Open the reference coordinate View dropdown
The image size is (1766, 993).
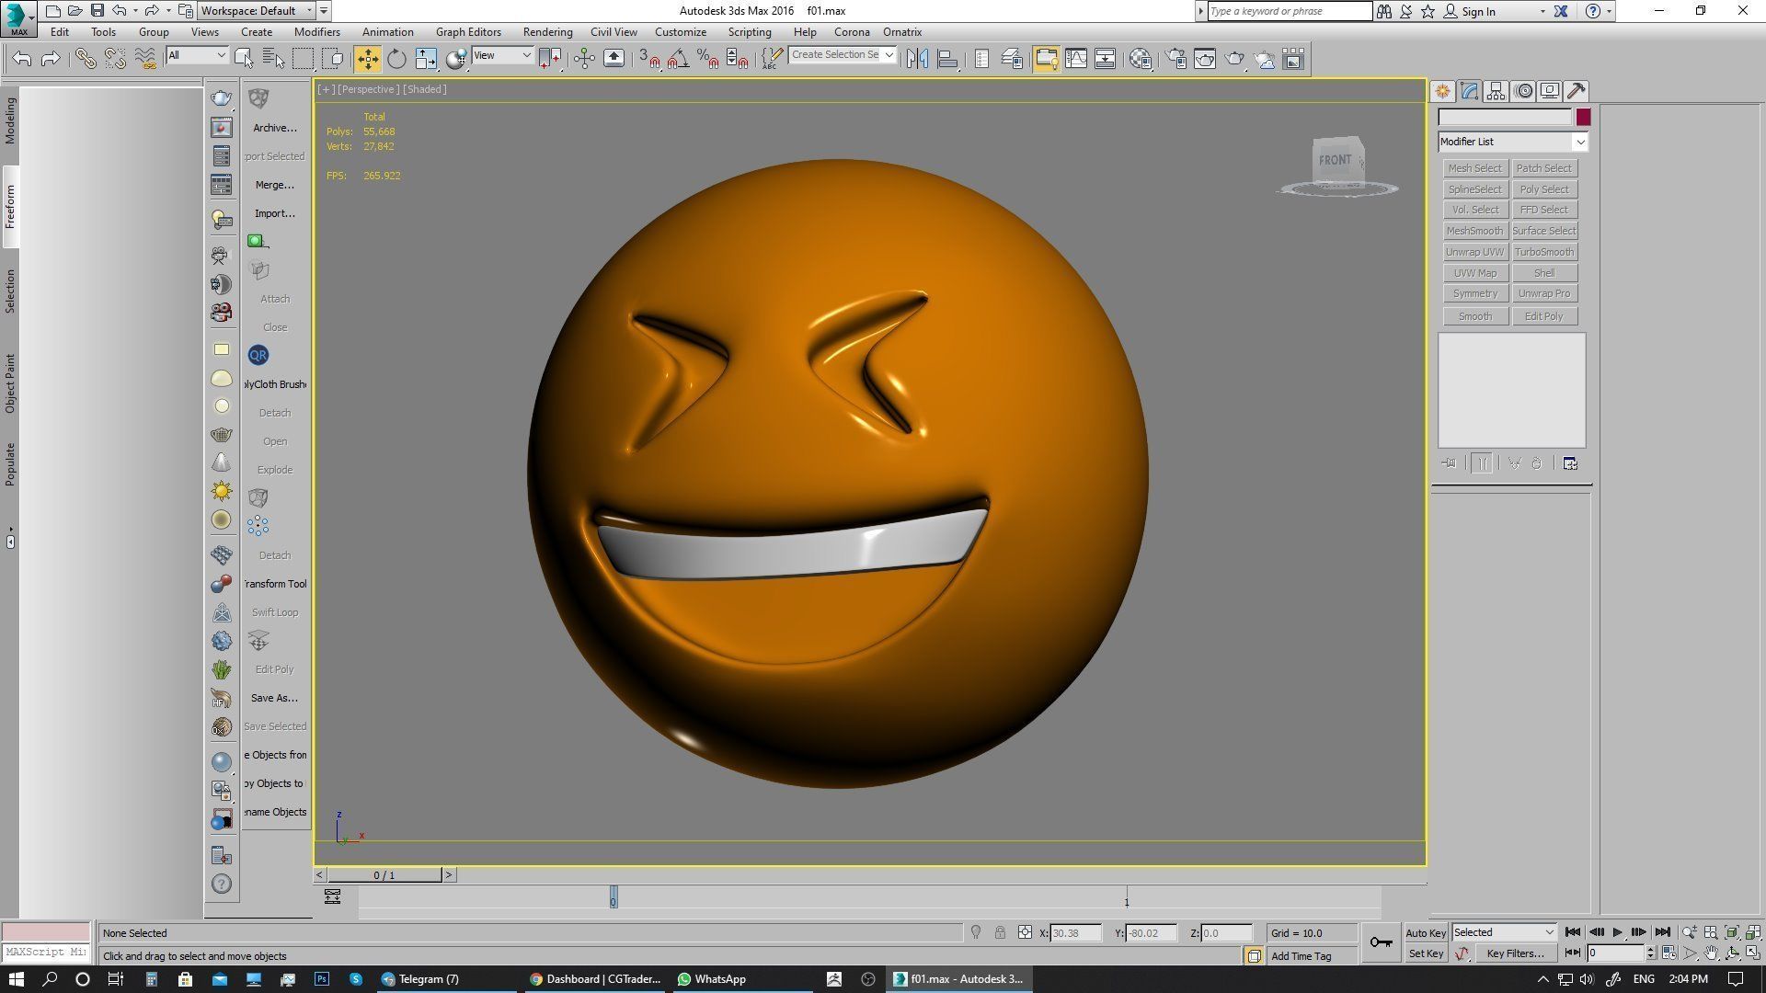coord(502,55)
